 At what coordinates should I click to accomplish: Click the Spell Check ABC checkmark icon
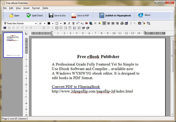(x=28, y=15)
